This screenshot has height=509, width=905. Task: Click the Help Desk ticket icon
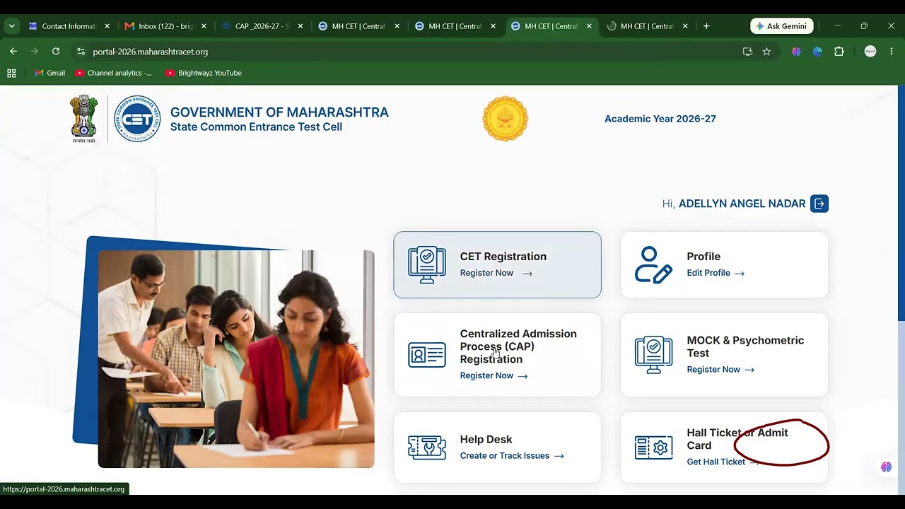pyautogui.click(x=427, y=447)
